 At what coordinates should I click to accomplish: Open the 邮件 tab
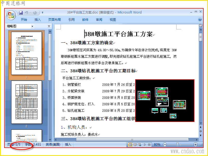coord(85,20)
